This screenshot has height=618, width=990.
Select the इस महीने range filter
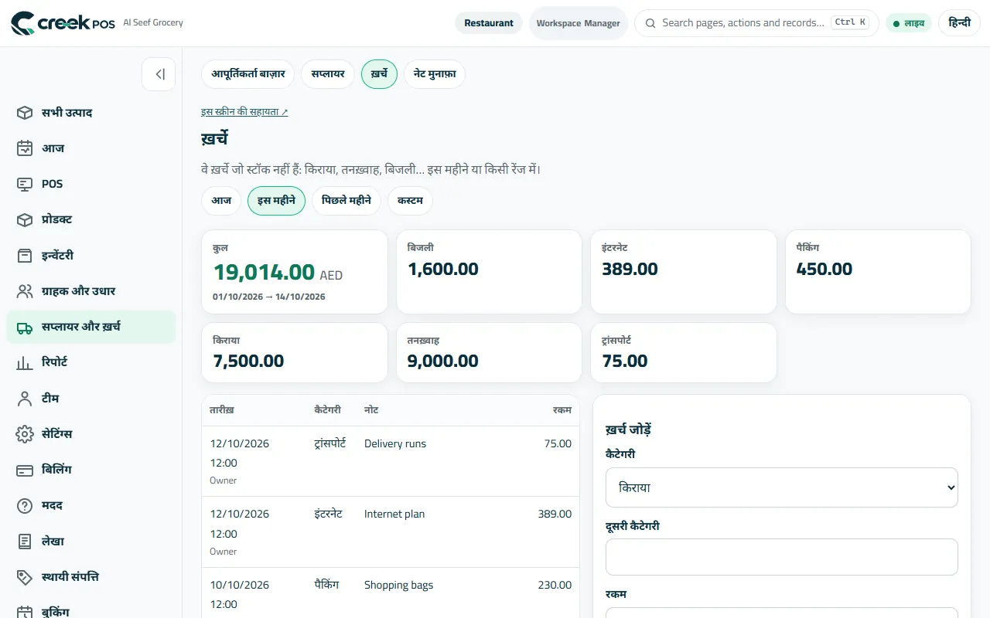(276, 200)
